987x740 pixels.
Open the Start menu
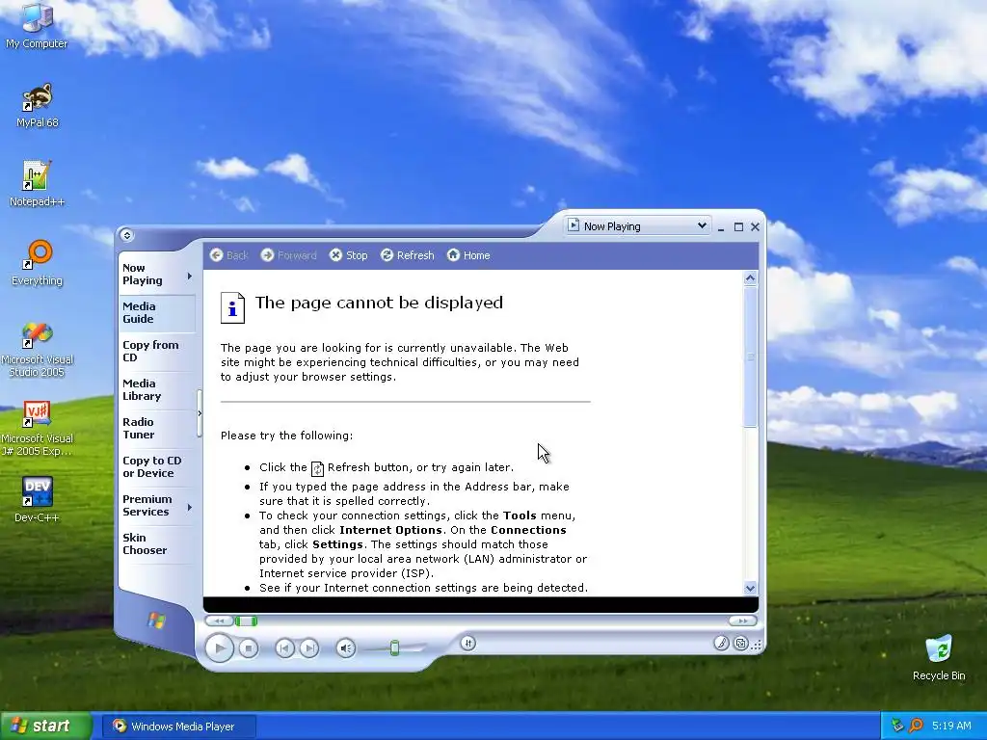pos(45,726)
